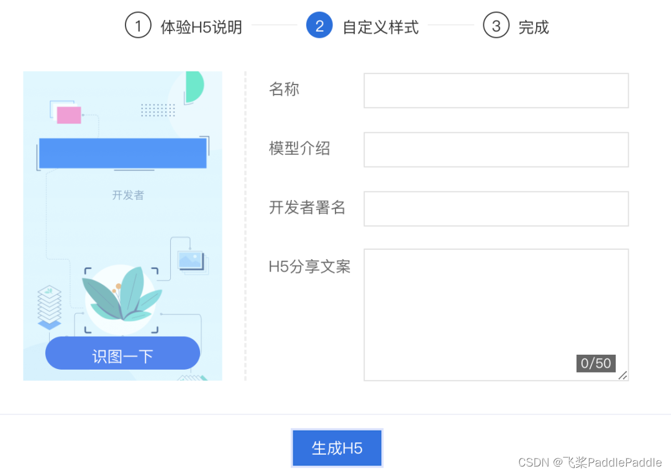The image size is (671, 474).
Task: Focus the 名称 input field
Action: pos(496,91)
